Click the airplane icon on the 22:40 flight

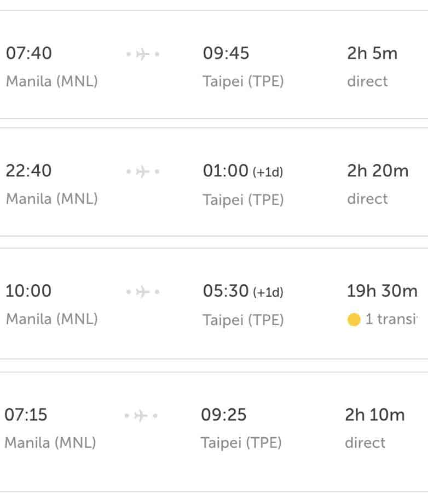pos(142,172)
